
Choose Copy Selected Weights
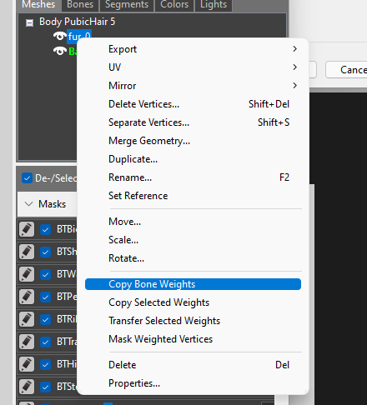click(193, 302)
